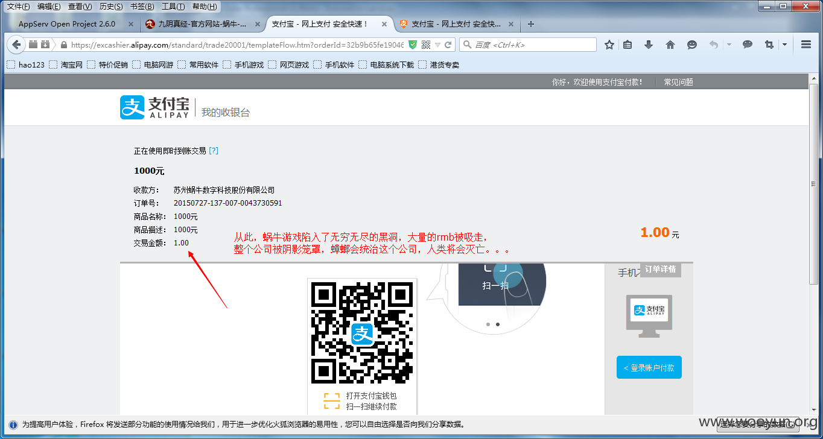
Task: Open the 电脑系统下载 bookmark
Action: (x=386, y=65)
